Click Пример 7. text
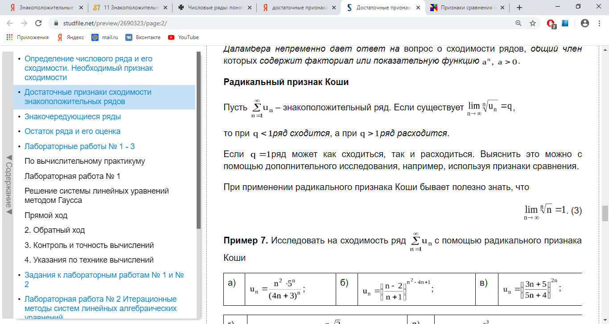 246,241
